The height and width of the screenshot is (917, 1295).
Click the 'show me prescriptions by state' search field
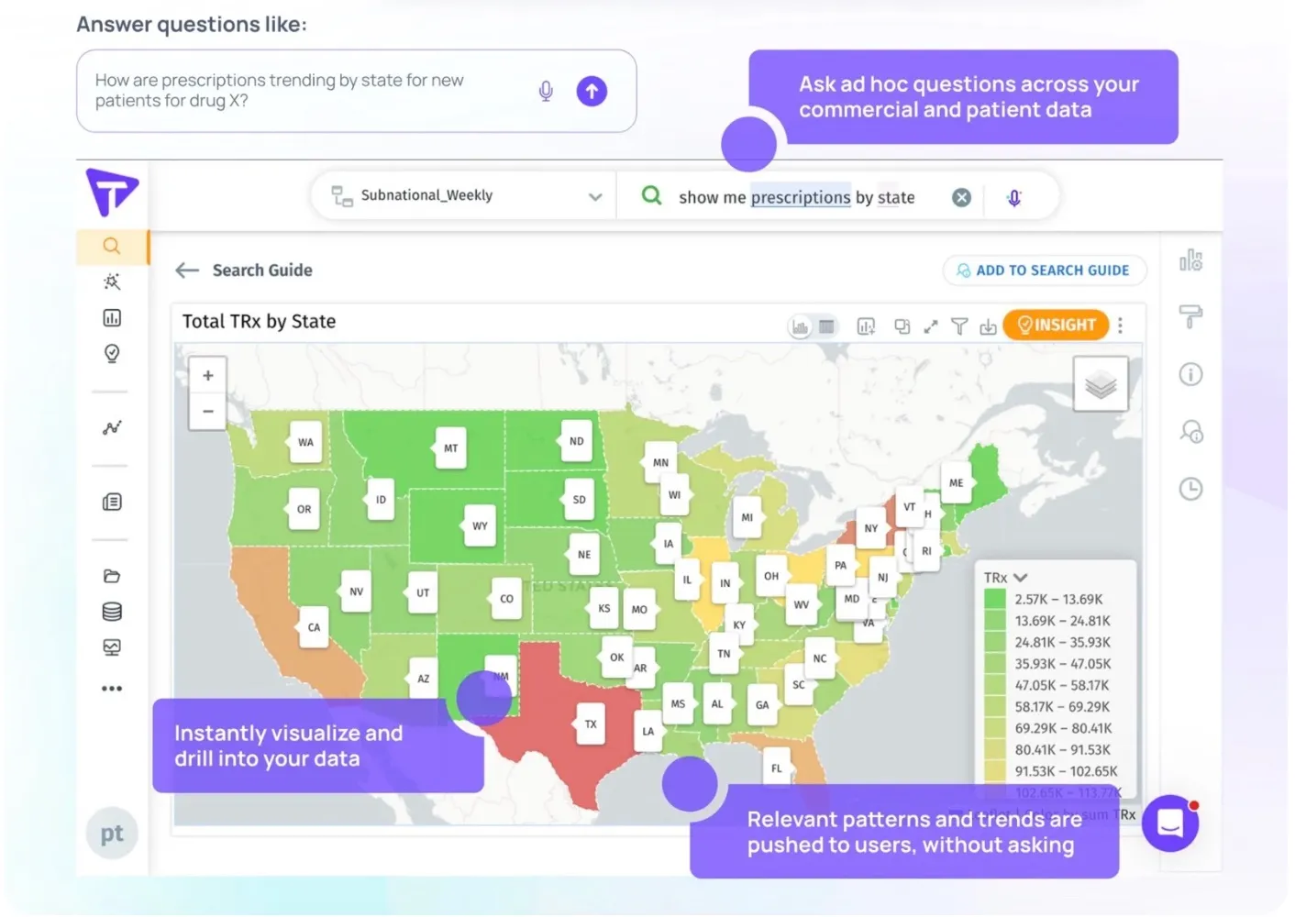(x=796, y=197)
